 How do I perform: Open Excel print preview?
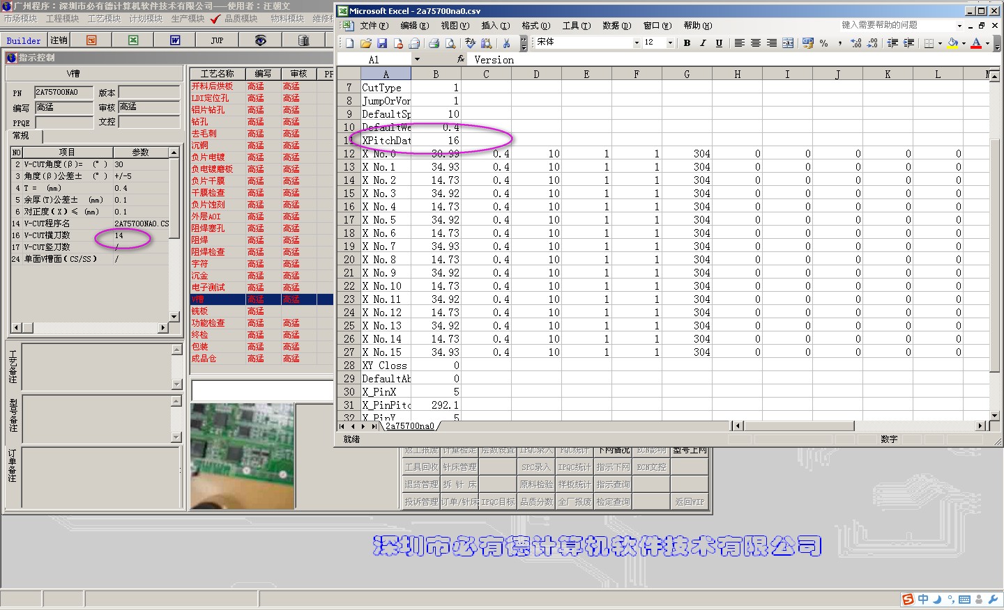[x=450, y=43]
